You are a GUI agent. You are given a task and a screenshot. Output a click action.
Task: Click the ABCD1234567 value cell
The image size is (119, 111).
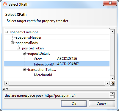pyautogui.click(x=83, y=64)
